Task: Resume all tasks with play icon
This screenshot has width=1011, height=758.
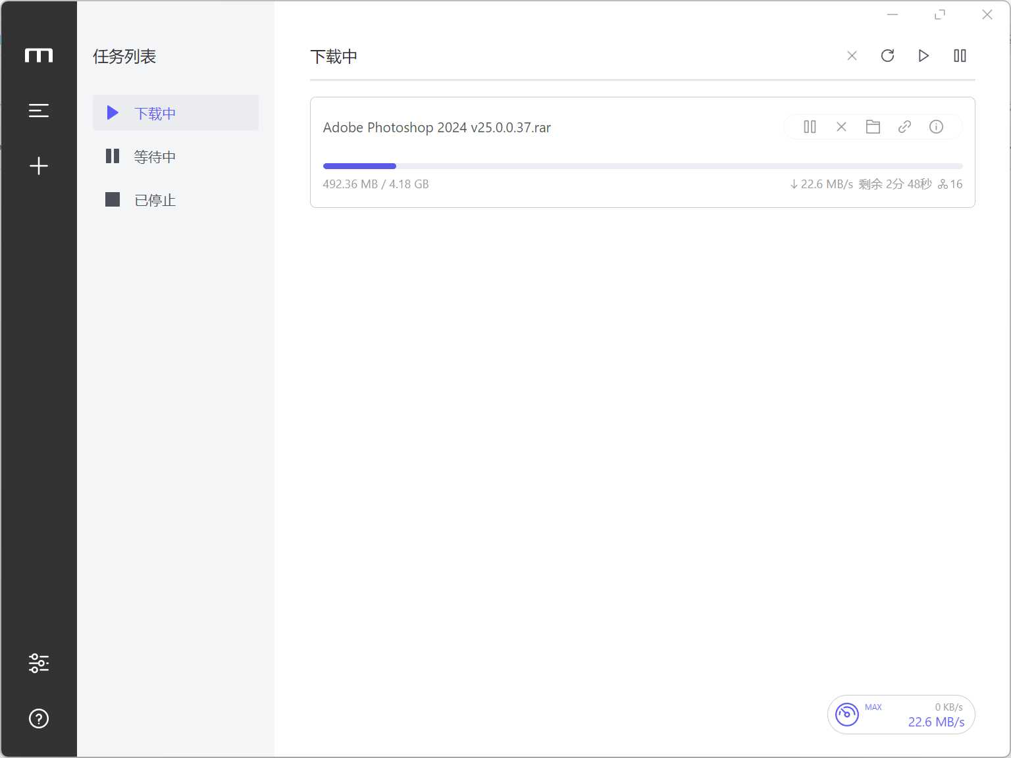Action: pos(923,56)
